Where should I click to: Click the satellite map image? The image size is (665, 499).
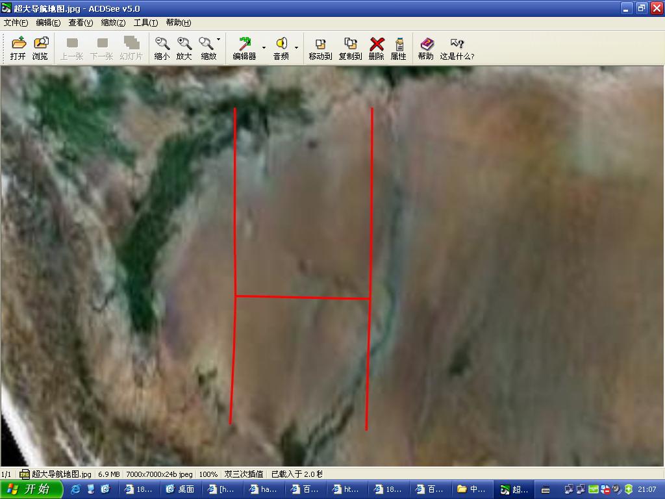332,266
